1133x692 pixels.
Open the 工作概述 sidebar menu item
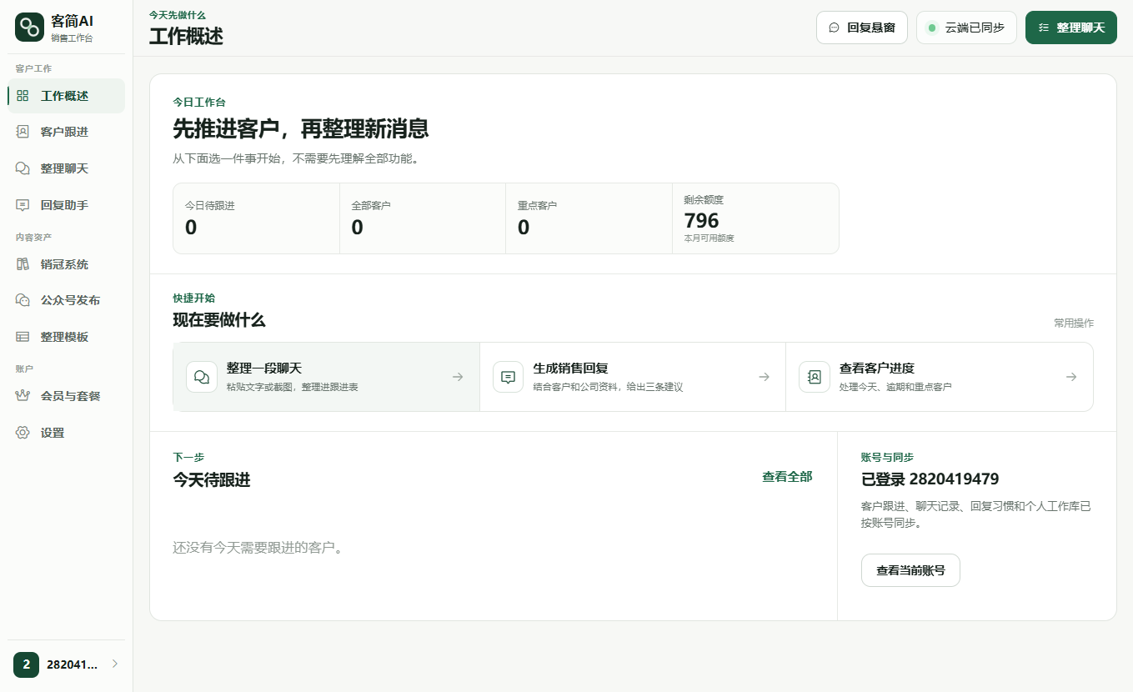tap(66, 96)
